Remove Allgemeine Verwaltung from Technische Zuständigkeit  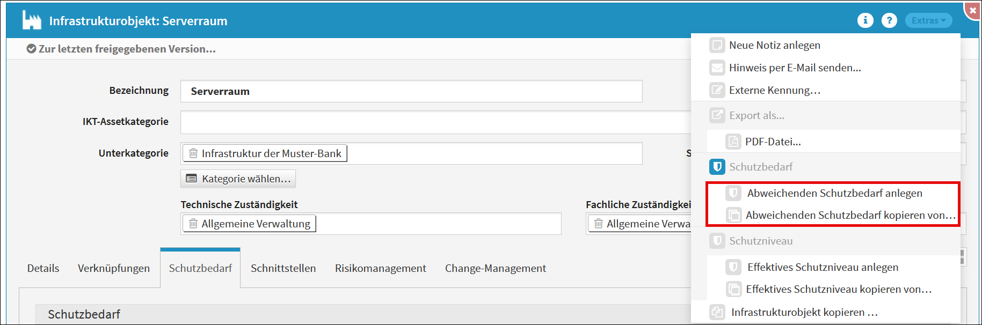193,224
